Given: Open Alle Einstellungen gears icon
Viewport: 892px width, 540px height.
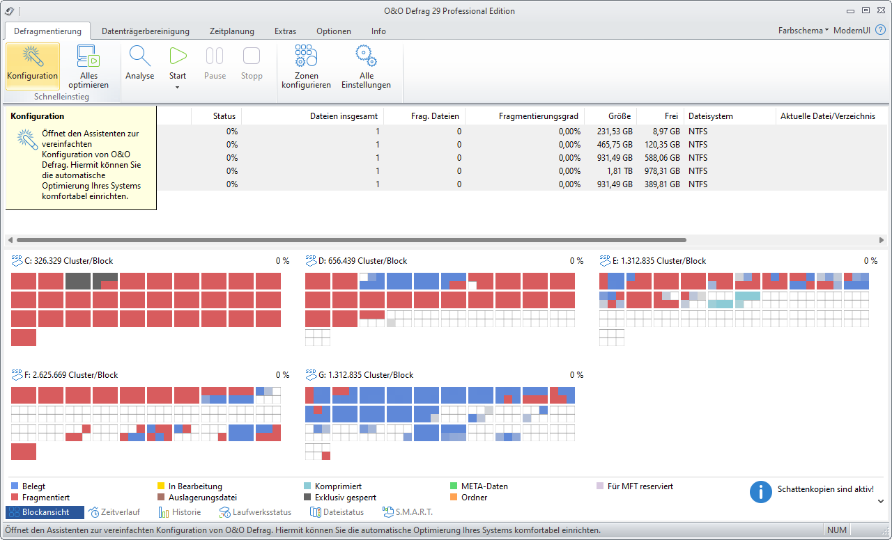Looking at the screenshot, I should (x=366, y=56).
